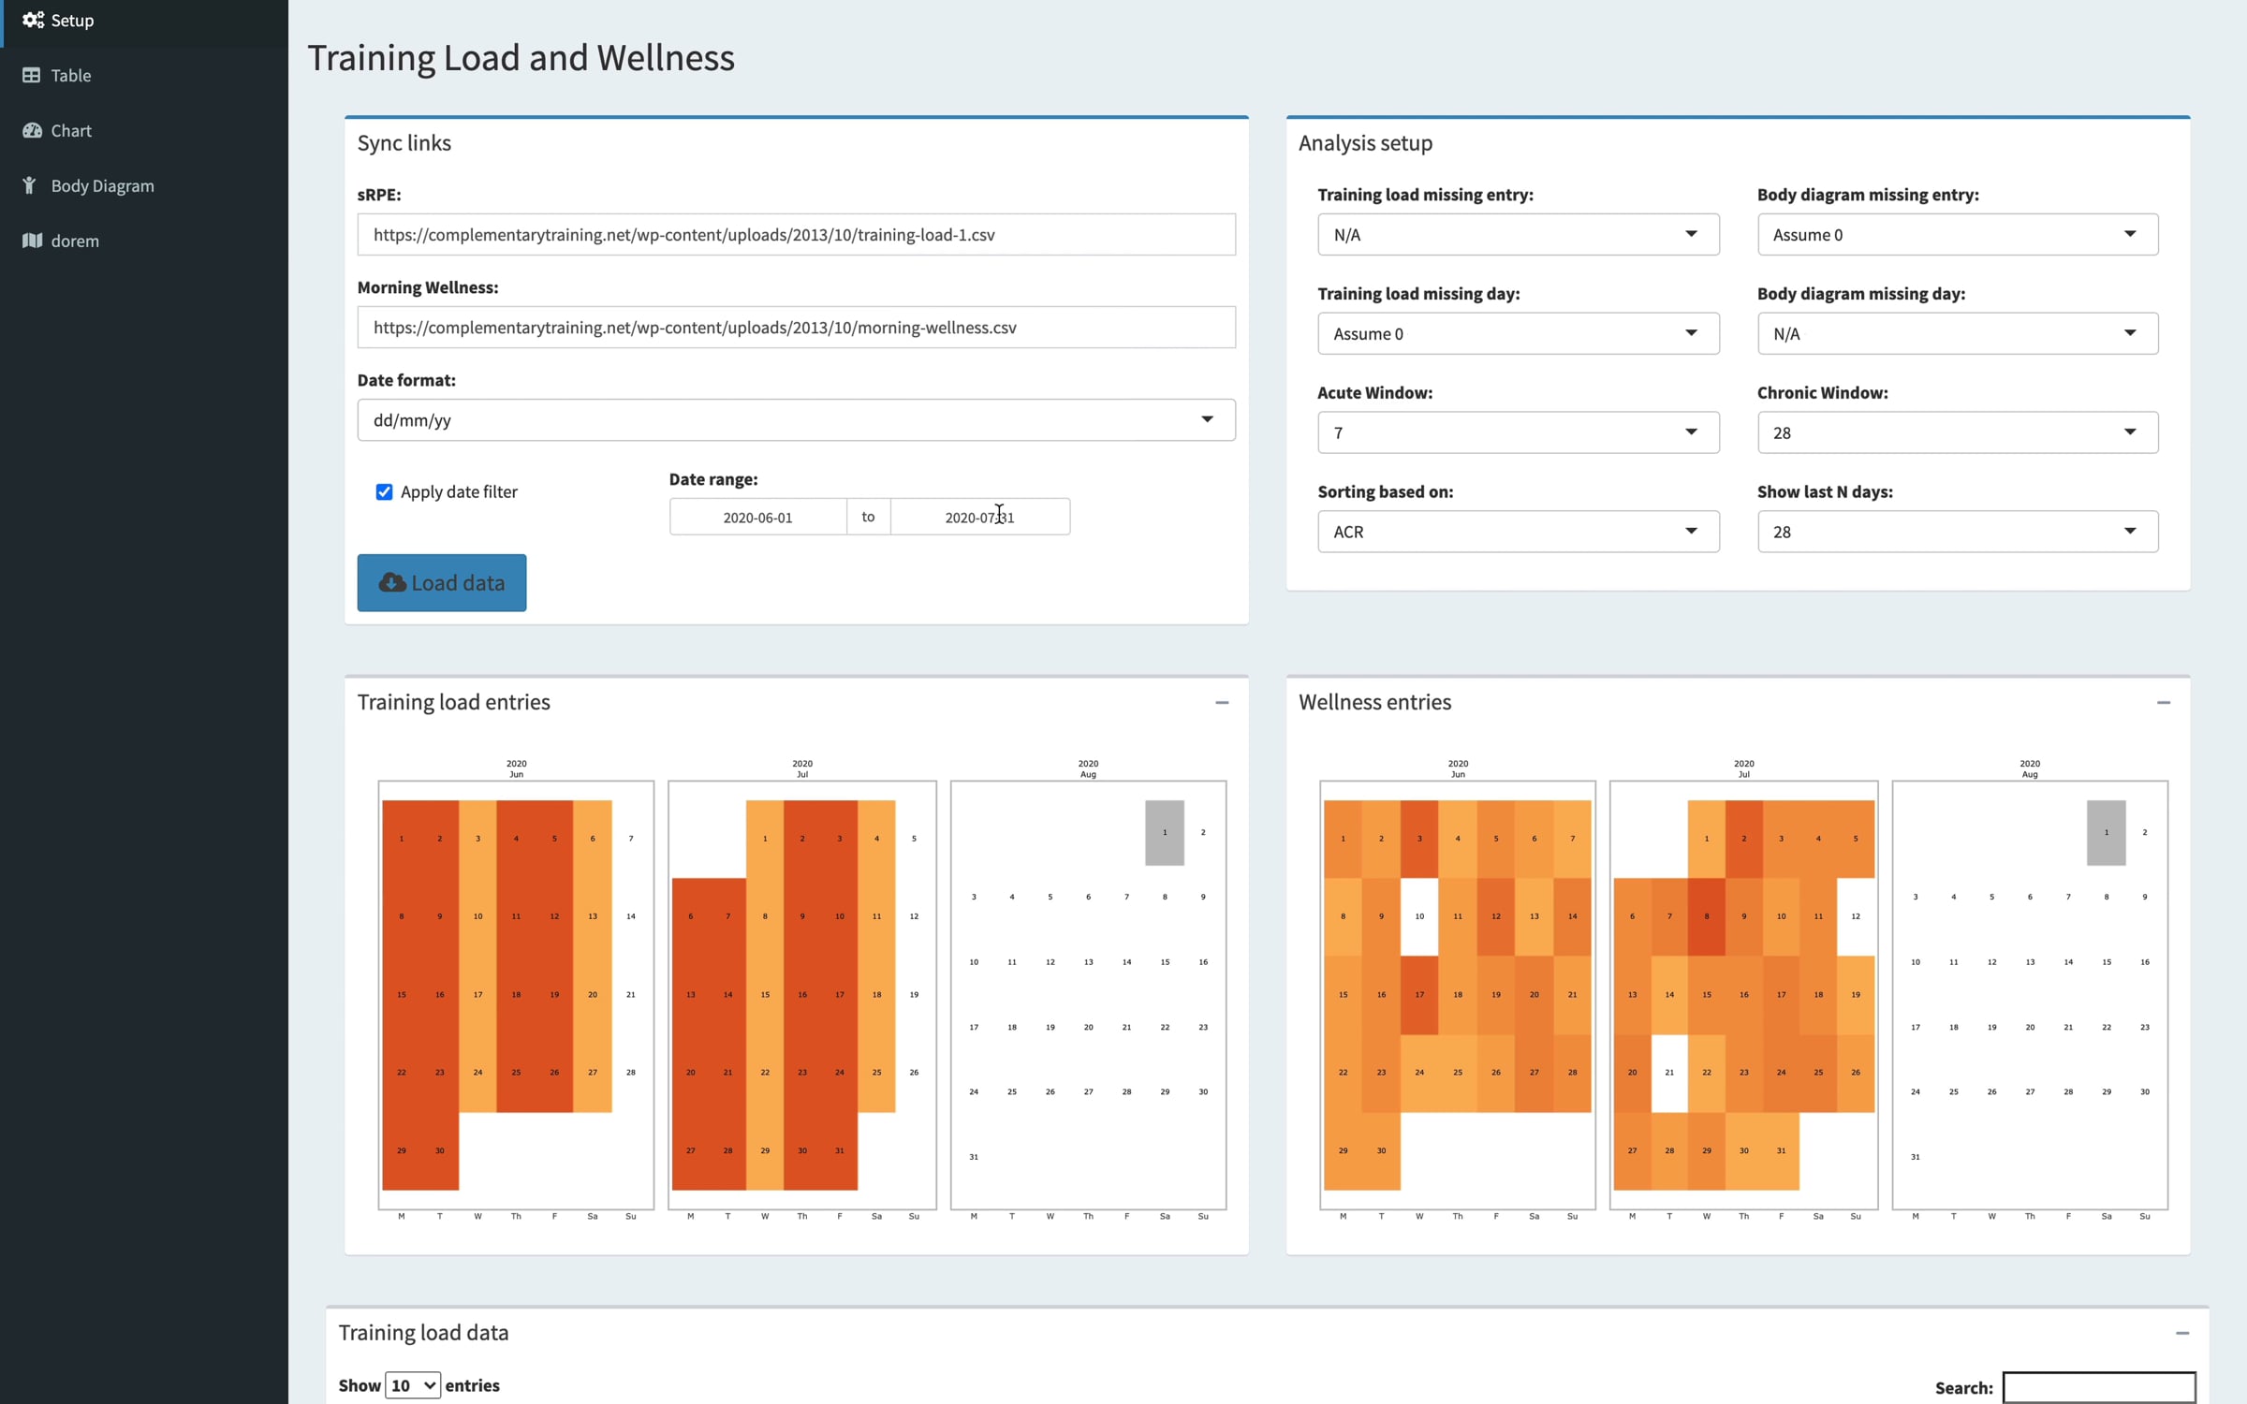Open the Chronic Window dropdown
Viewport: 2247px width, 1404px height.
[1957, 432]
